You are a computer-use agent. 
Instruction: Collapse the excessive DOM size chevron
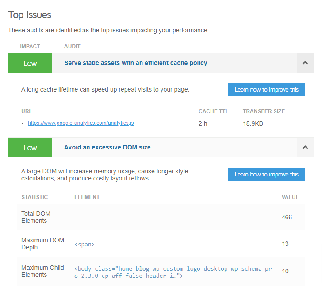coord(305,148)
